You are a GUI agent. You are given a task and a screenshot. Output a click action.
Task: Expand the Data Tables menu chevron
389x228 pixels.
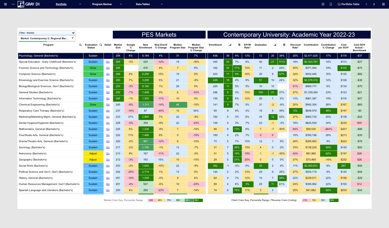tap(162, 4)
